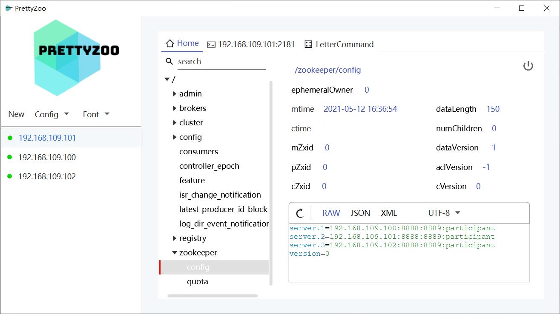This screenshot has height=314, width=560.
Task: Click the numChildren value 0
Action: coord(494,129)
